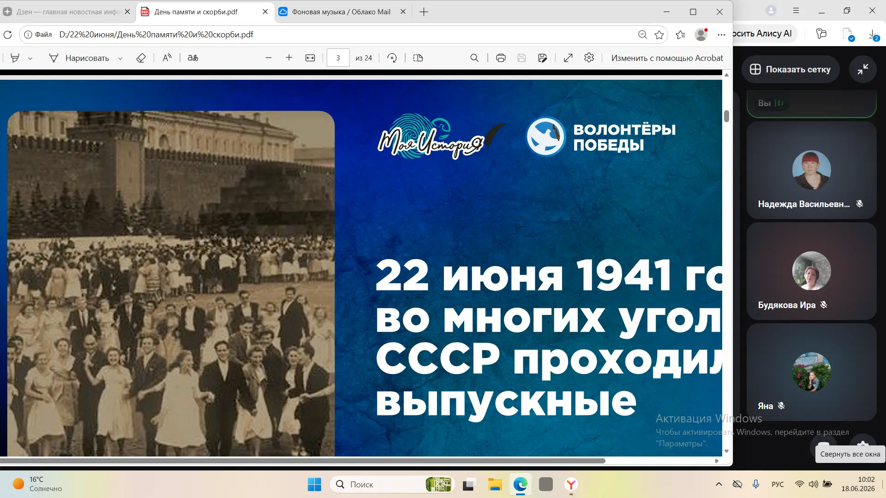Print the PDF document

click(501, 58)
